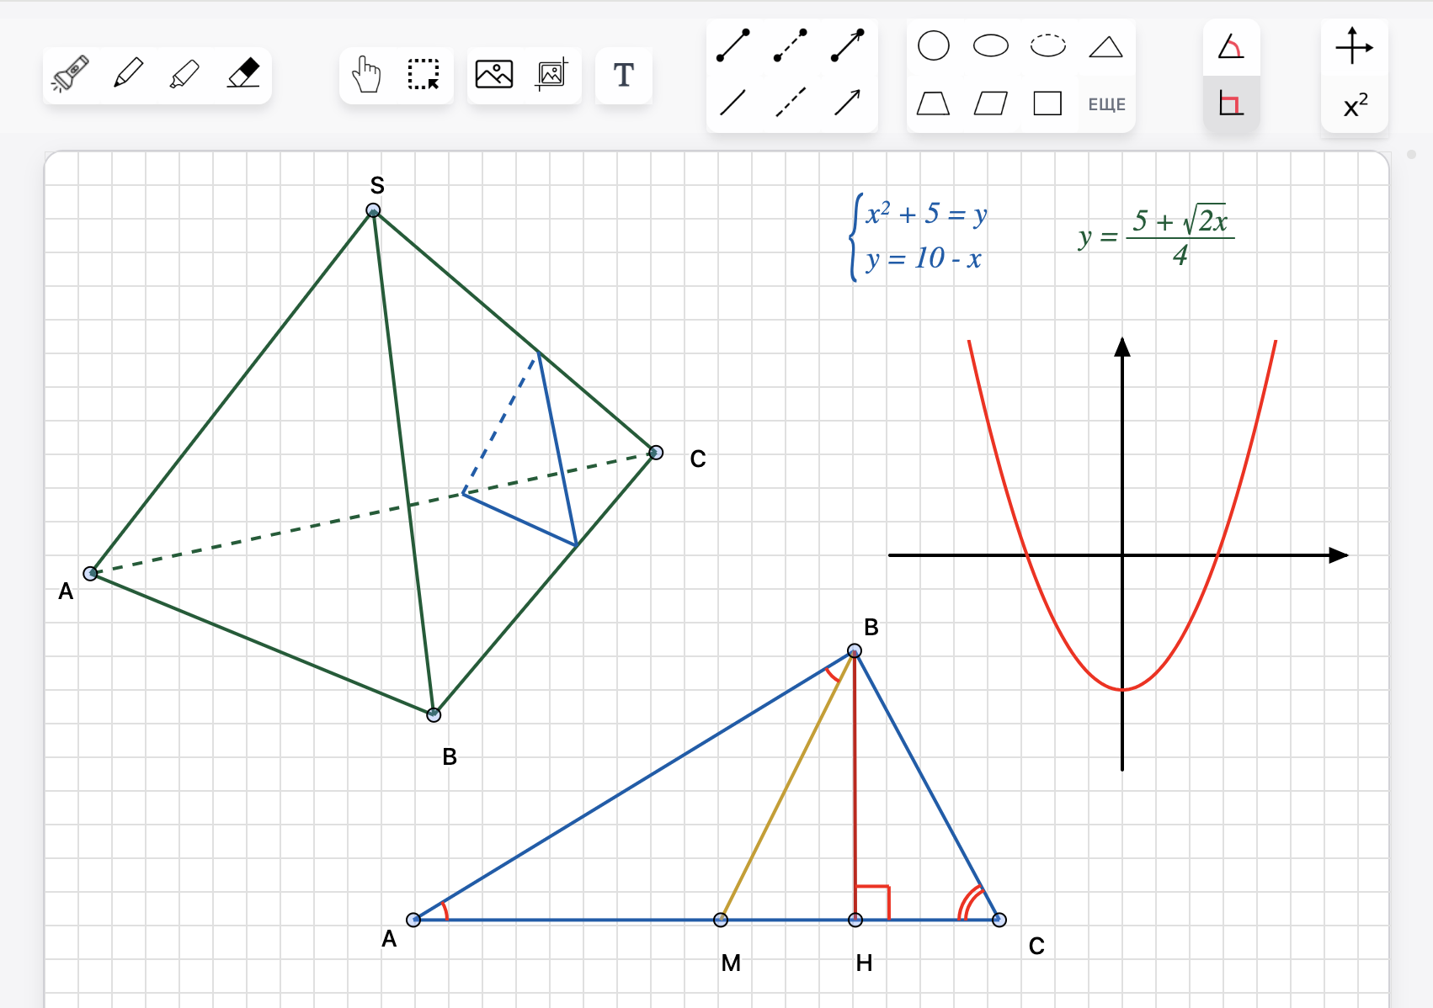Image resolution: width=1433 pixels, height=1008 pixels.
Task: Toggle the right angle marker tool
Action: [1231, 103]
